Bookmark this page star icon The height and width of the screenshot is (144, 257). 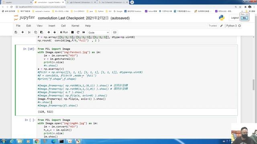pos(240,7)
